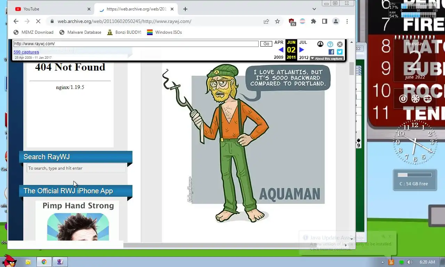Close the Wayback toolbar
Viewport: 445px width, 267px height.
click(x=340, y=44)
